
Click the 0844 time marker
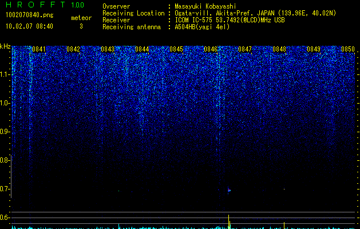point(142,49)
